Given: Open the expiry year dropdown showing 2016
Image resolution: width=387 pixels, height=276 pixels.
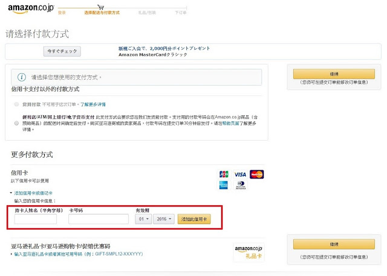Looking at the screenshot, I should (x=164, y=219).
